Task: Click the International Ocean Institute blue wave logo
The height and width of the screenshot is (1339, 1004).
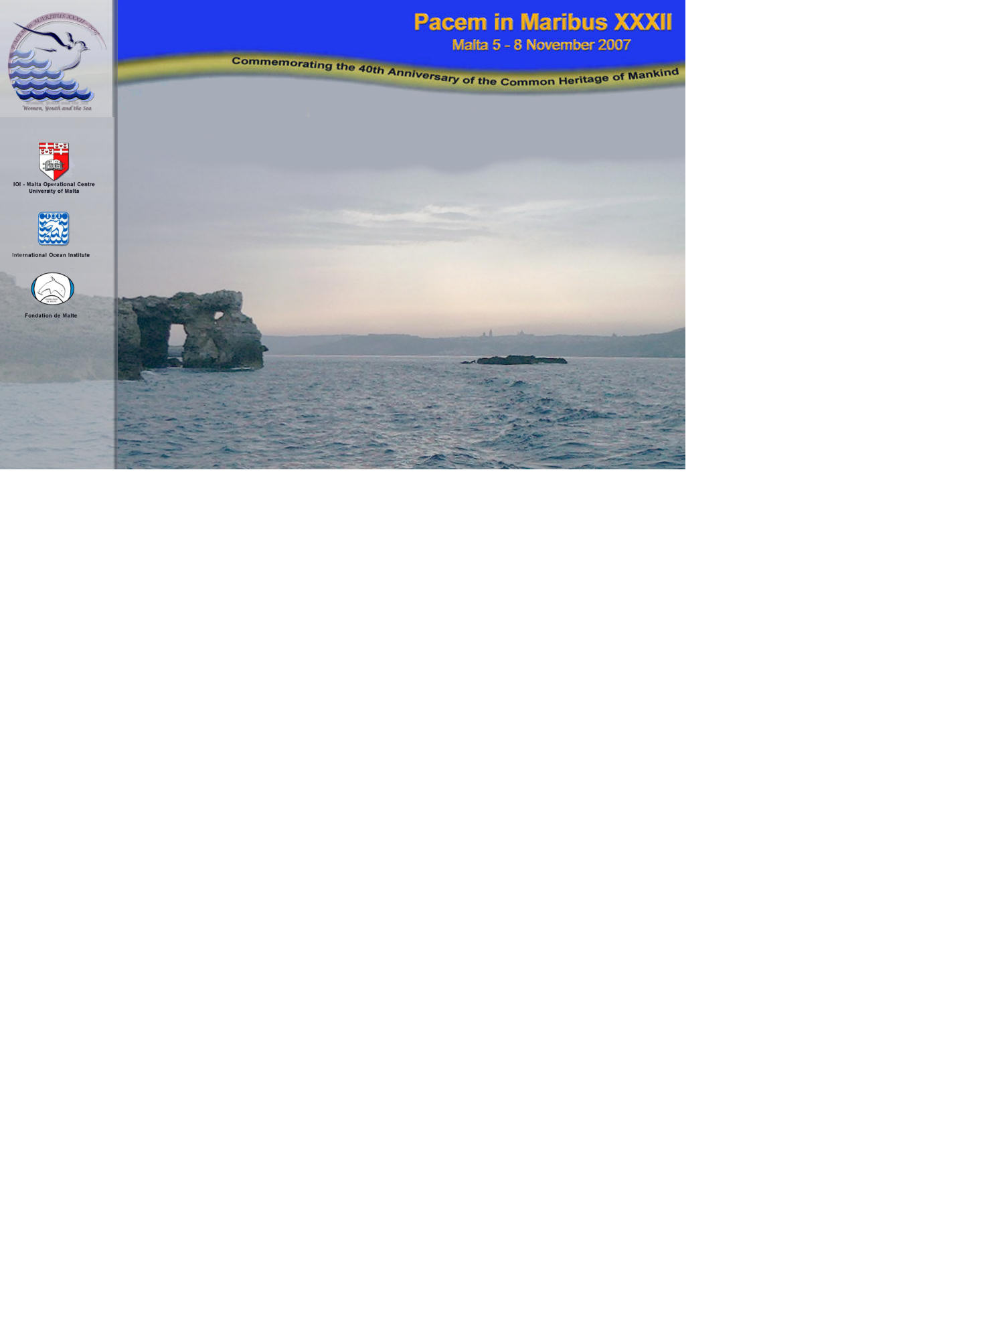Action: point(54,229)
